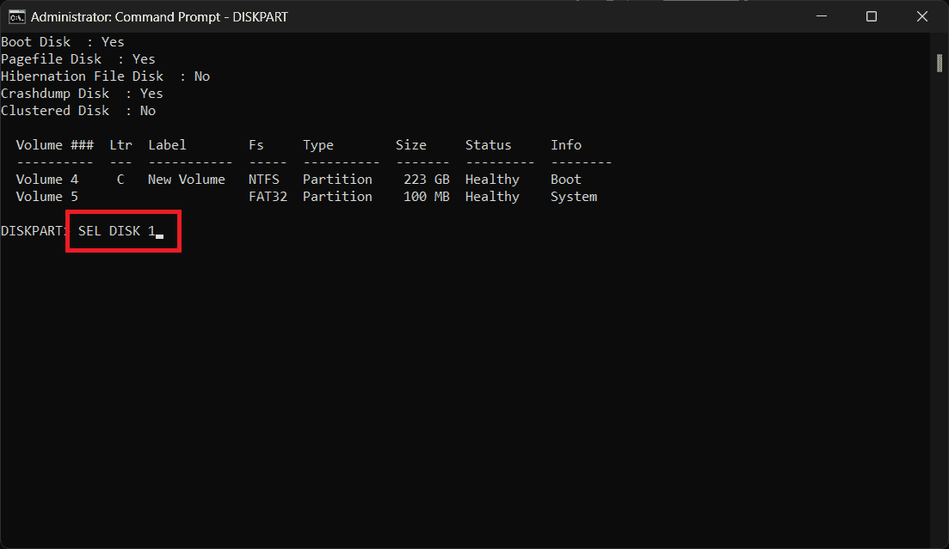Viewport: 949px width, 549px height.
Task: Click the Clustered Disk line
Action: coord(78,111)
